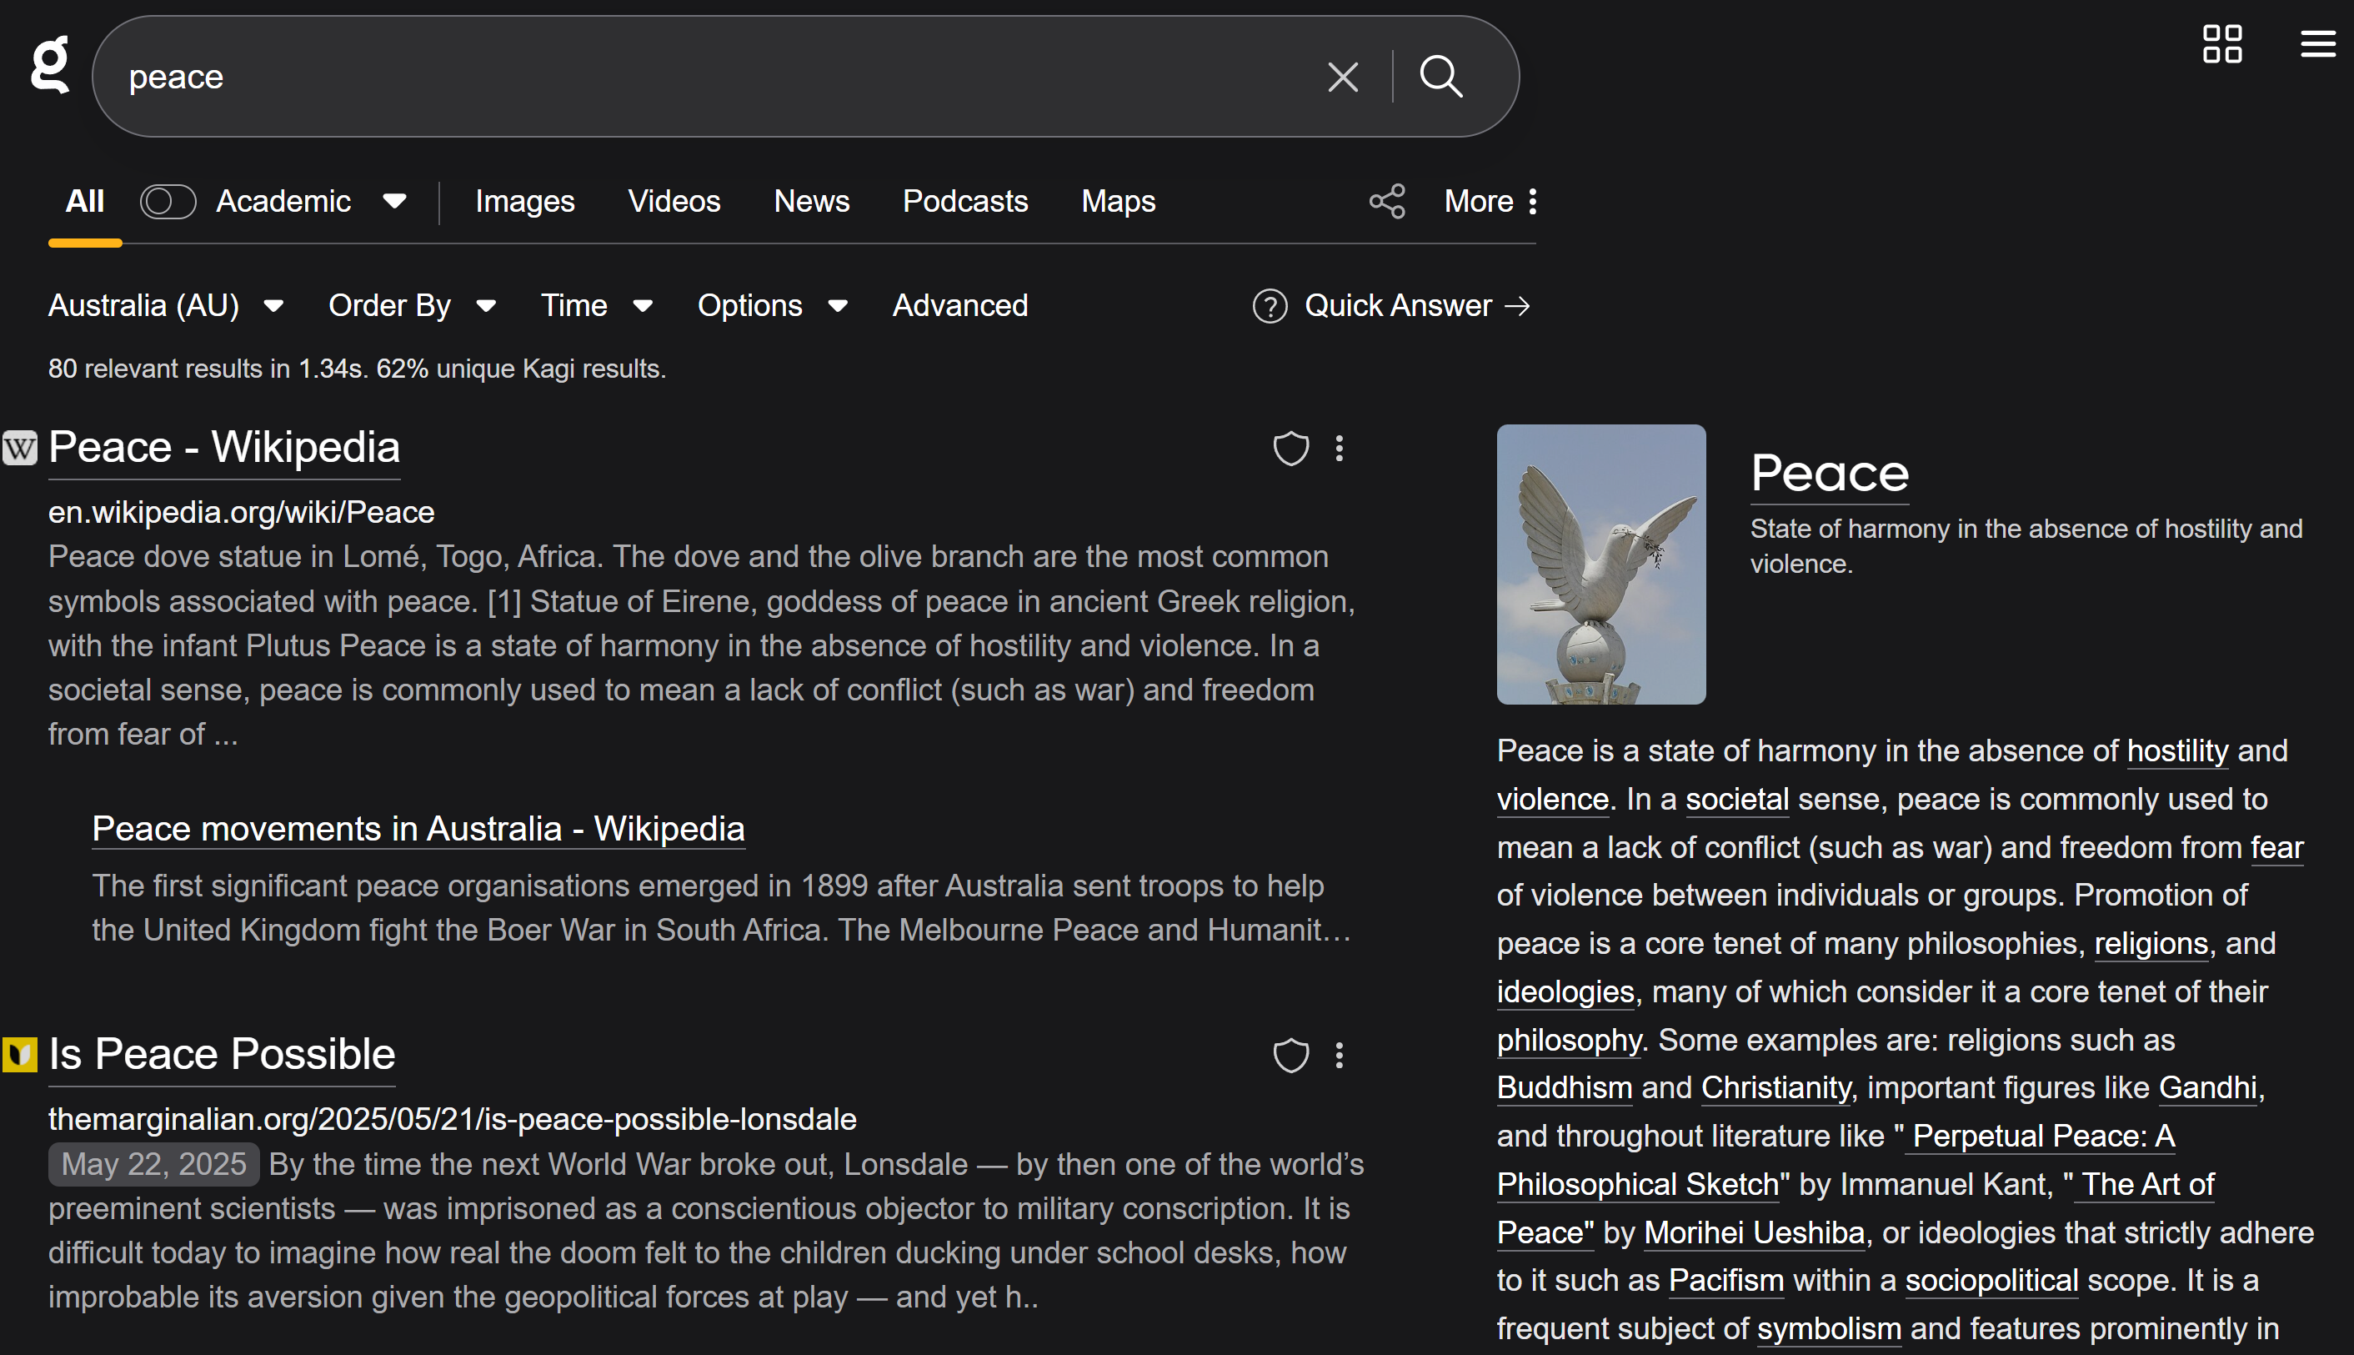Click the peace dove statue thumbnail
The width and height of the screenshot is (2354, 1355).
pos(1600,564)
